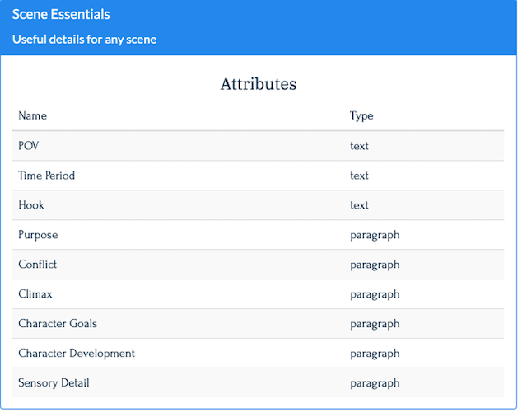This screenshot has height=413, width=527.
Task: Click the 'paragraph' type of Climax
Action: tap(375, 294)
